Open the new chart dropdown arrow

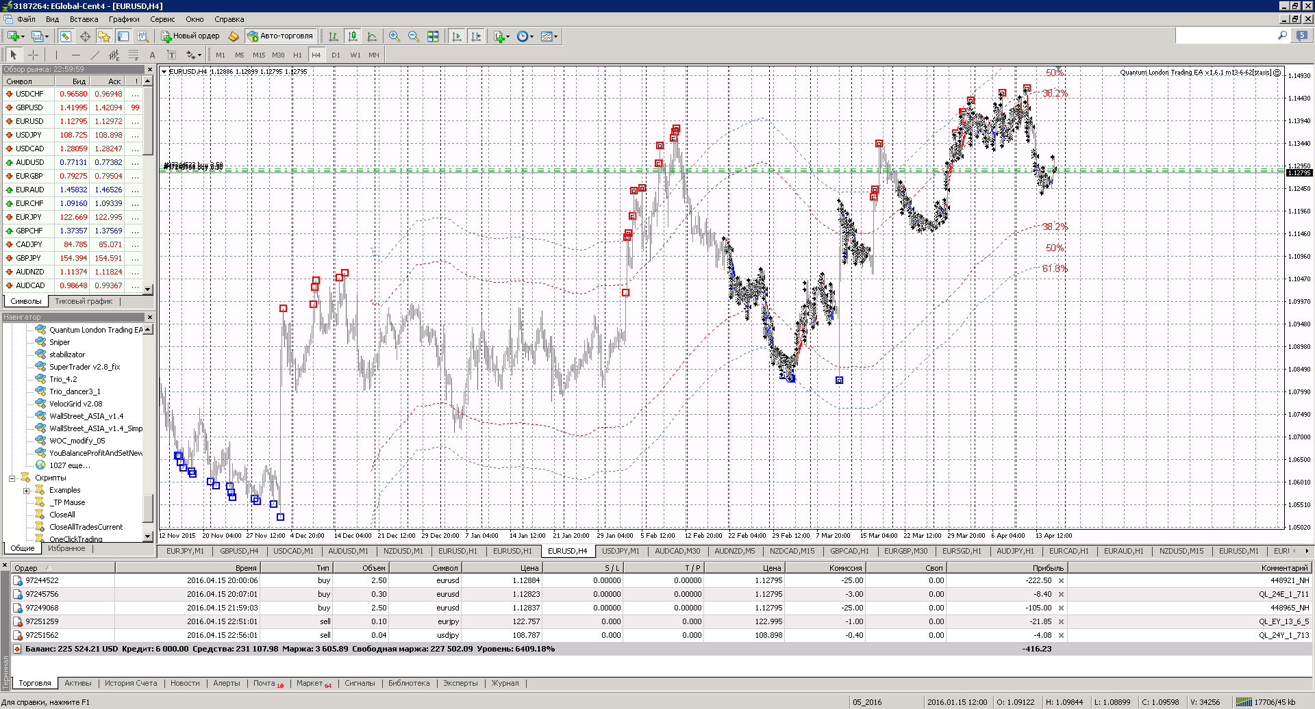pyautogui.click(x=23, y=36)
